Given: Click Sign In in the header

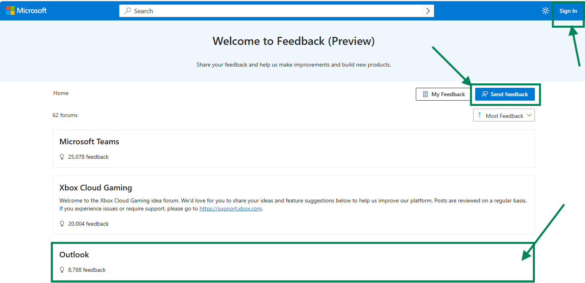Looking at the screenshot, I should click(568, 11).
